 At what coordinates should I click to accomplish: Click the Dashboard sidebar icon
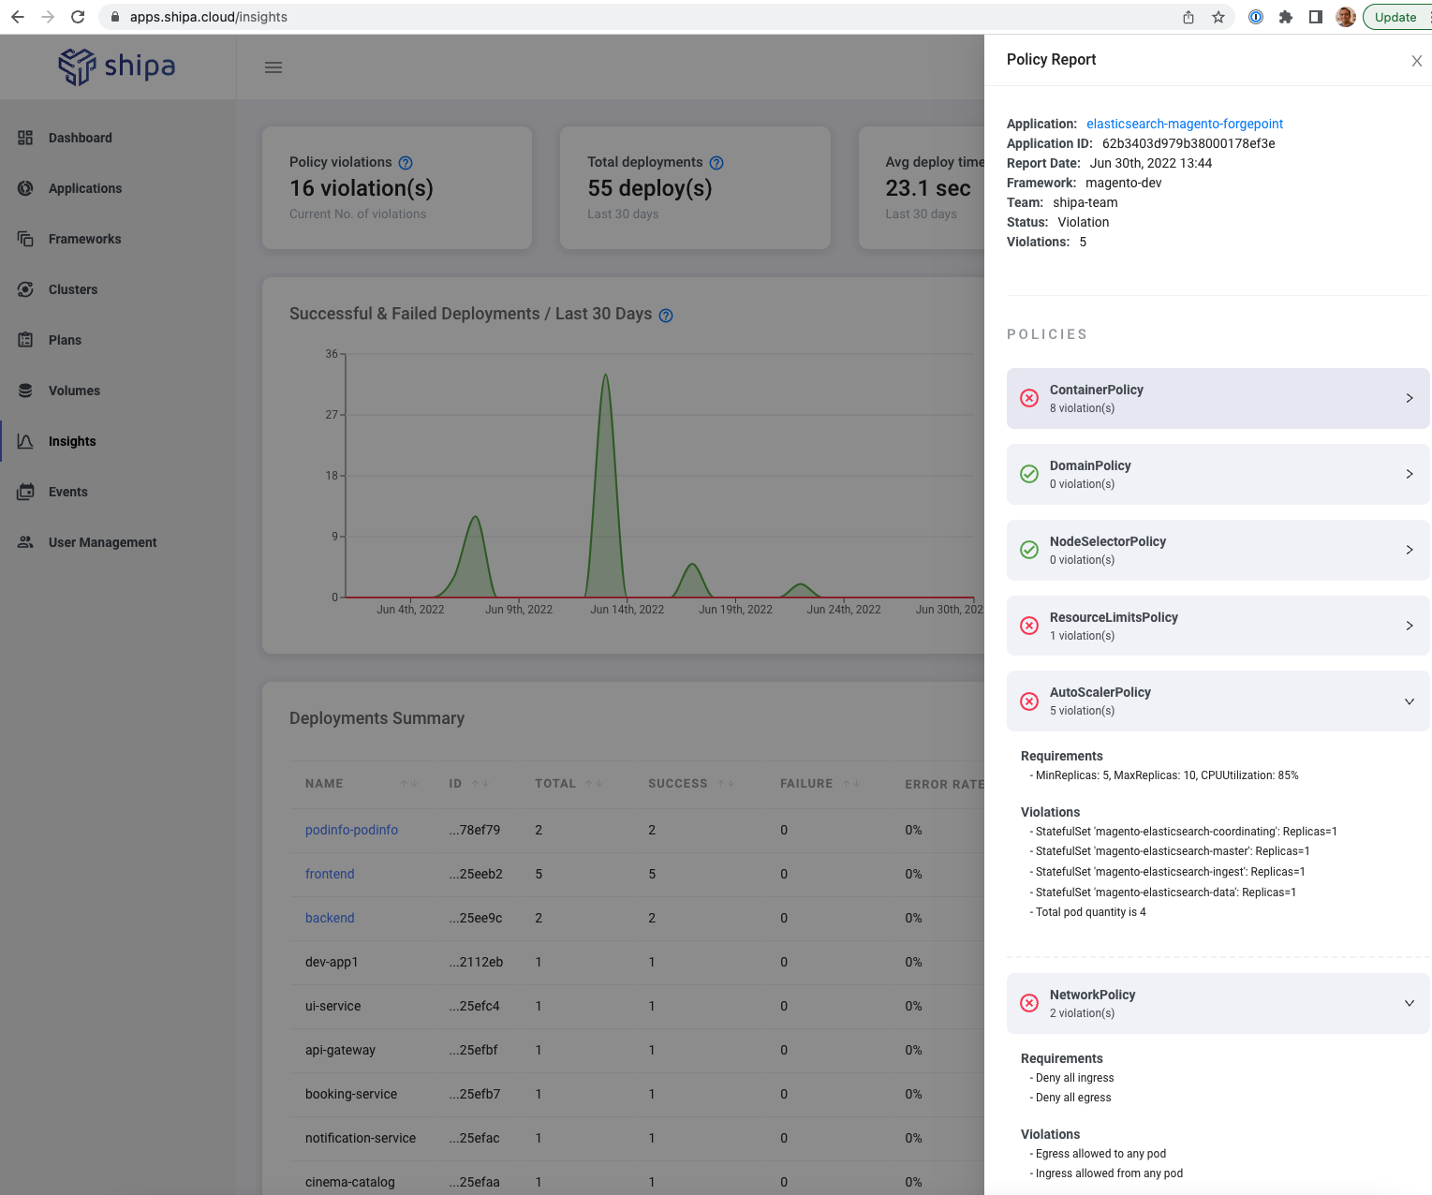[25, 138]
